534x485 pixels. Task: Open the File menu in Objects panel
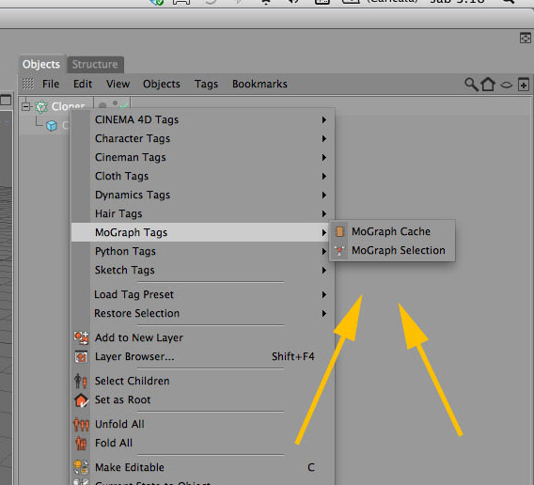point(51,84)
